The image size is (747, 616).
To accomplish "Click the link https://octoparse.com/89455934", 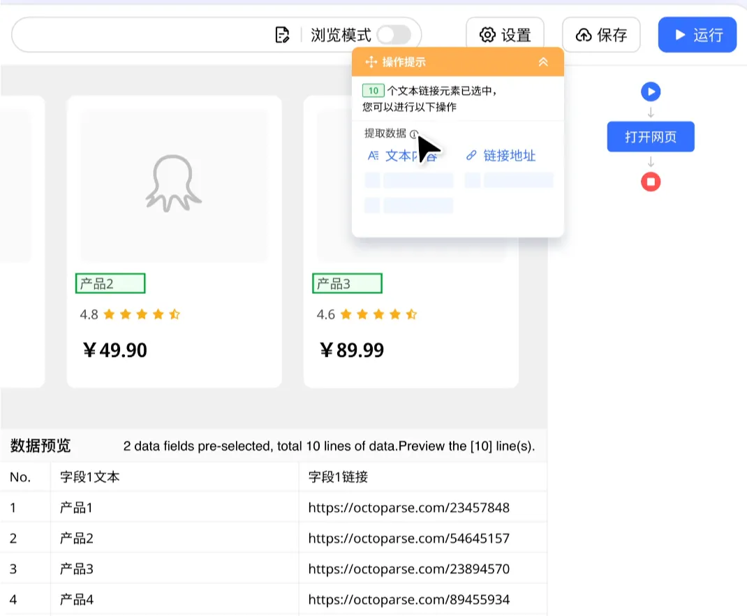I will pos(408,599).
